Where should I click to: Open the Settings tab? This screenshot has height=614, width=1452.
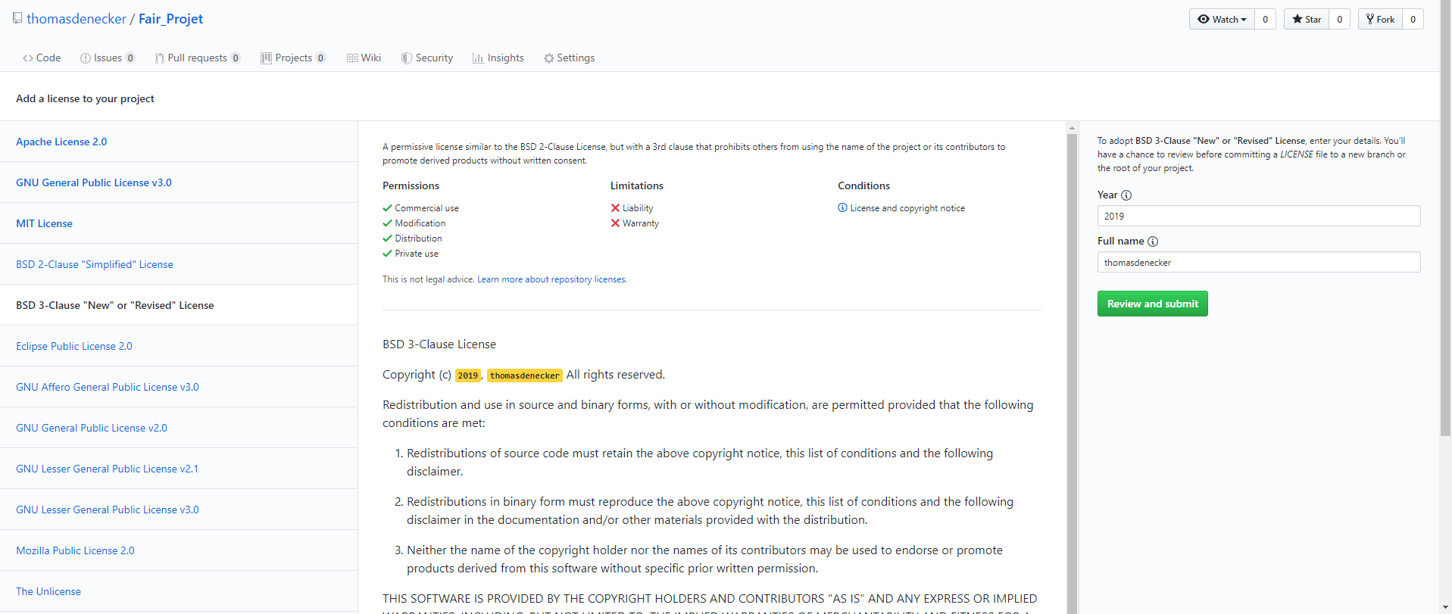pos(569,58)
